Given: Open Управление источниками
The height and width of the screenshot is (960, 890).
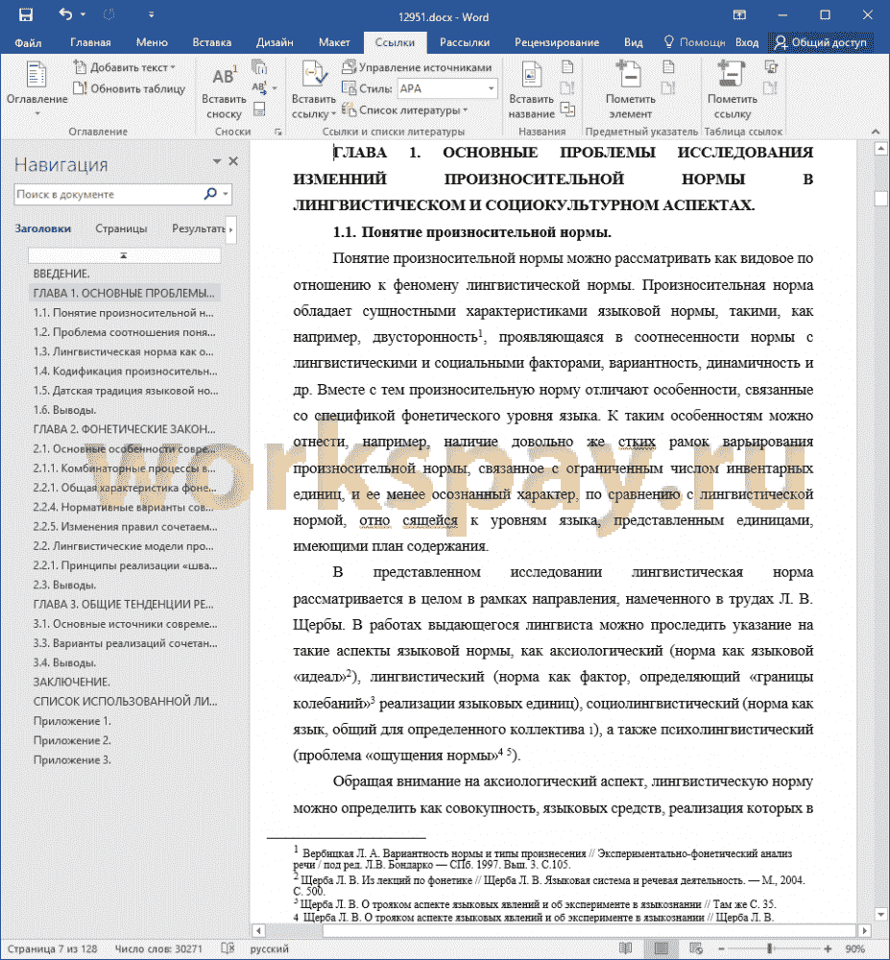Looking at the screenshot, I should click(x=418, y=67).
